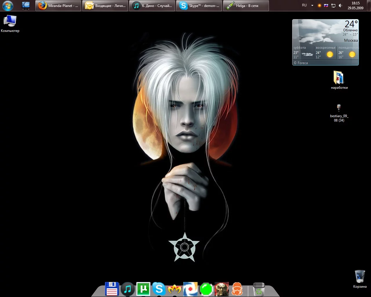Open the Компьютер desktop icon
This screenshot has height=297, width=371.
point(10,24)
